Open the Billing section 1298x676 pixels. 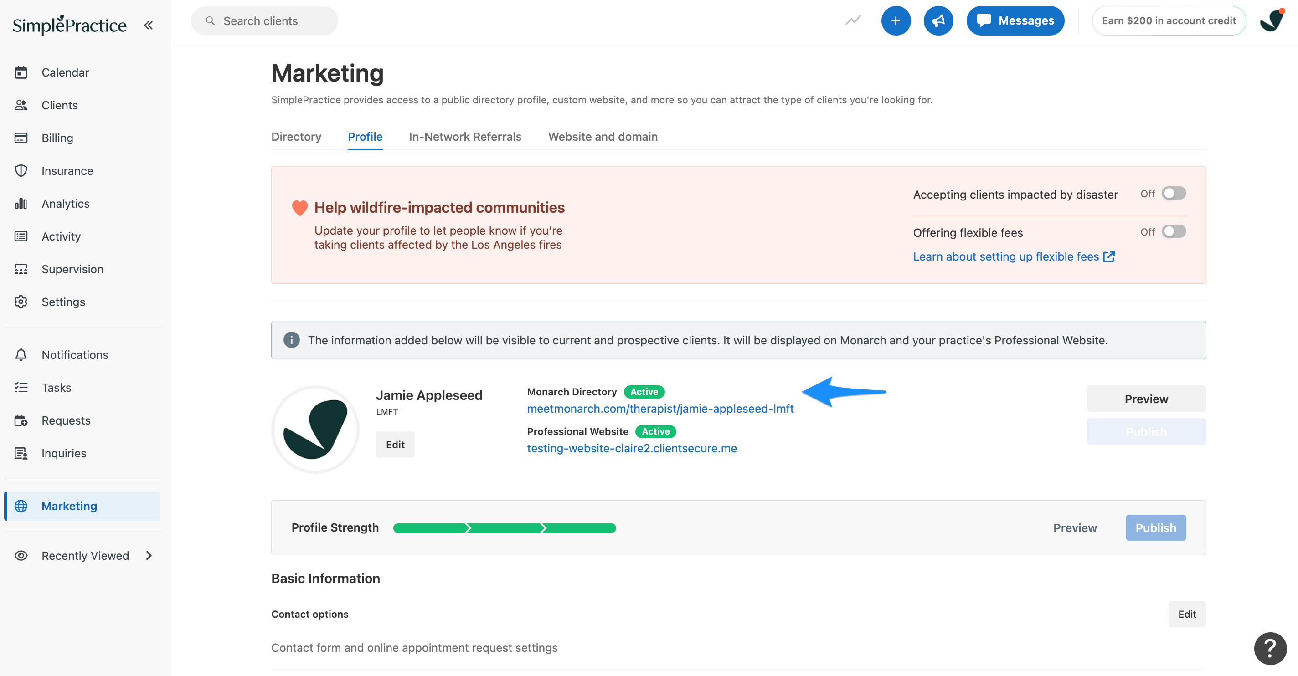(x=57, y=138)
